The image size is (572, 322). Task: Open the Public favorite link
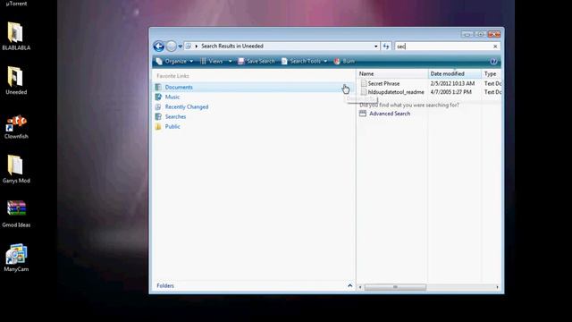(172, 126)
